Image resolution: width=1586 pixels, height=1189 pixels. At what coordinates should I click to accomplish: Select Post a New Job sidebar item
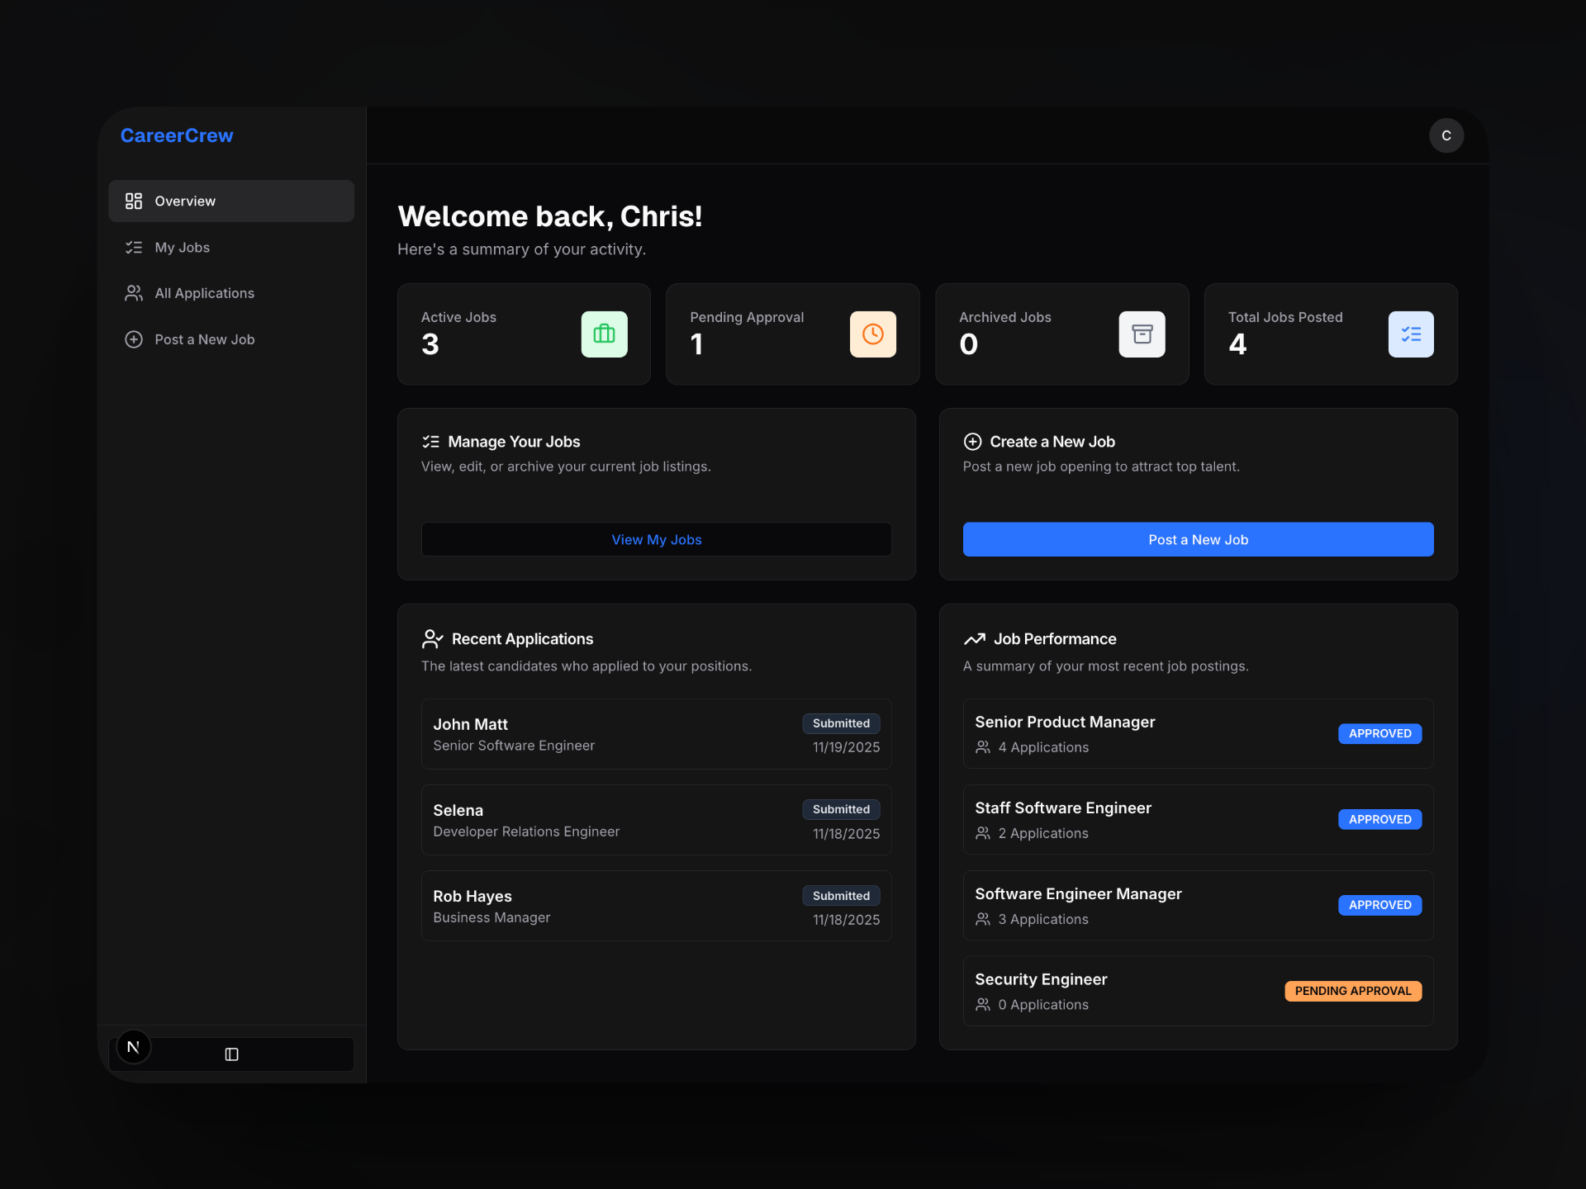pyautogui.click(x=204, y=339)
